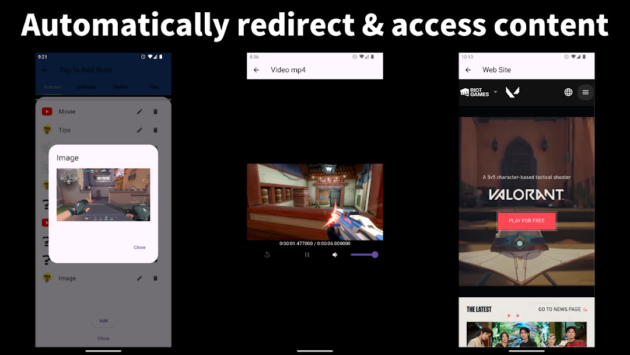This screenshot has height=355, width=630.
Task: Open GO TO NEWS PAGE link
Action: click(x=562, y=309)
